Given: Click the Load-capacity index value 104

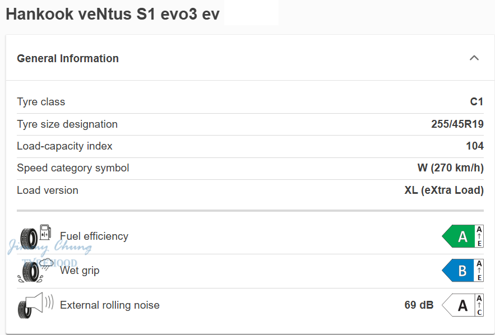Looking at the screenshot, I should 474,146.
